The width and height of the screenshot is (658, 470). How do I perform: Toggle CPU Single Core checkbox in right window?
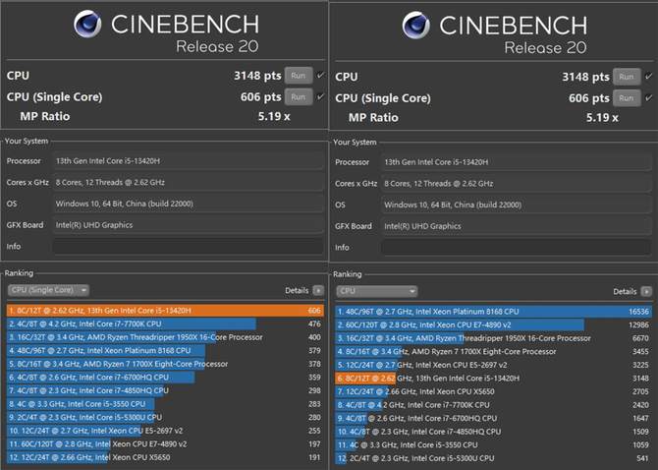click(649, 98)
